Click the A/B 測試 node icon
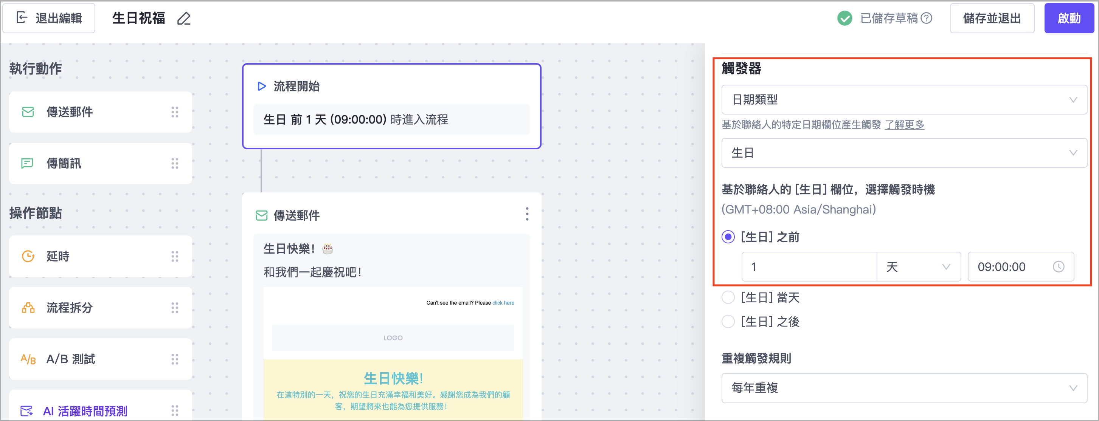 28,359
